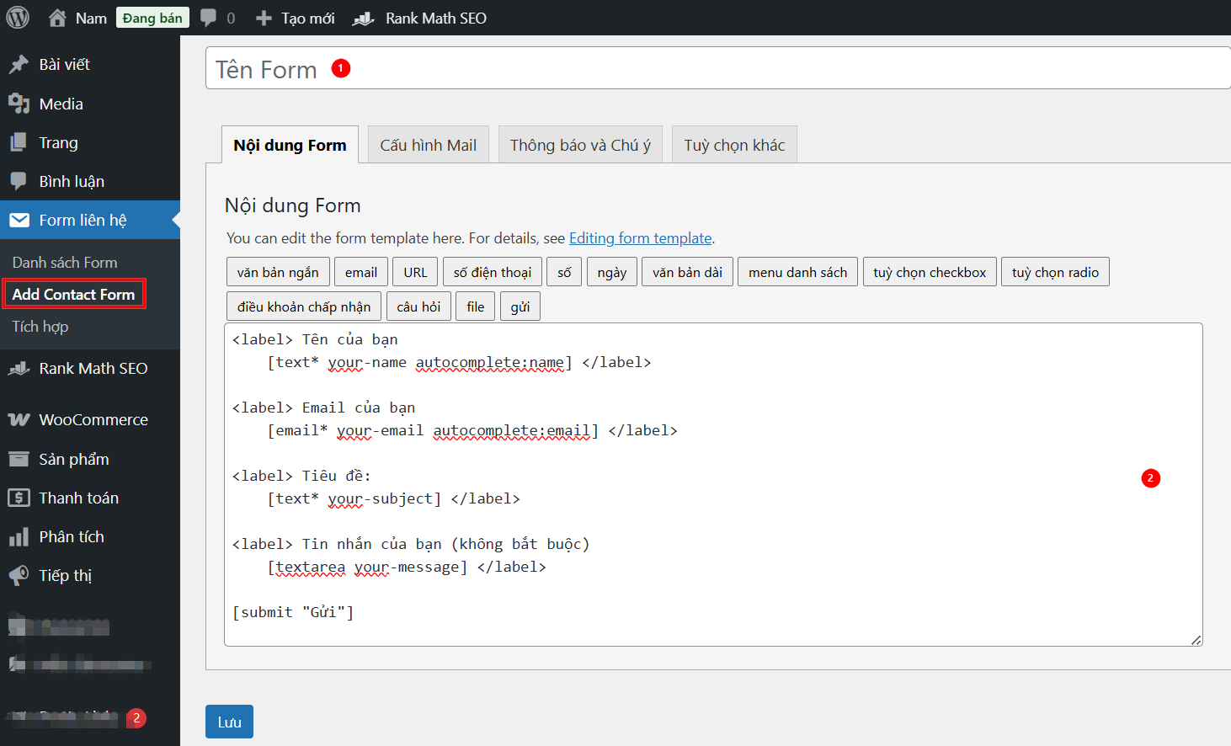
Task: Insert a gửi submit tag
Action: pos(520,306)
